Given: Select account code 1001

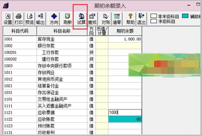Looking at the screenshot, I should point(8,39).
